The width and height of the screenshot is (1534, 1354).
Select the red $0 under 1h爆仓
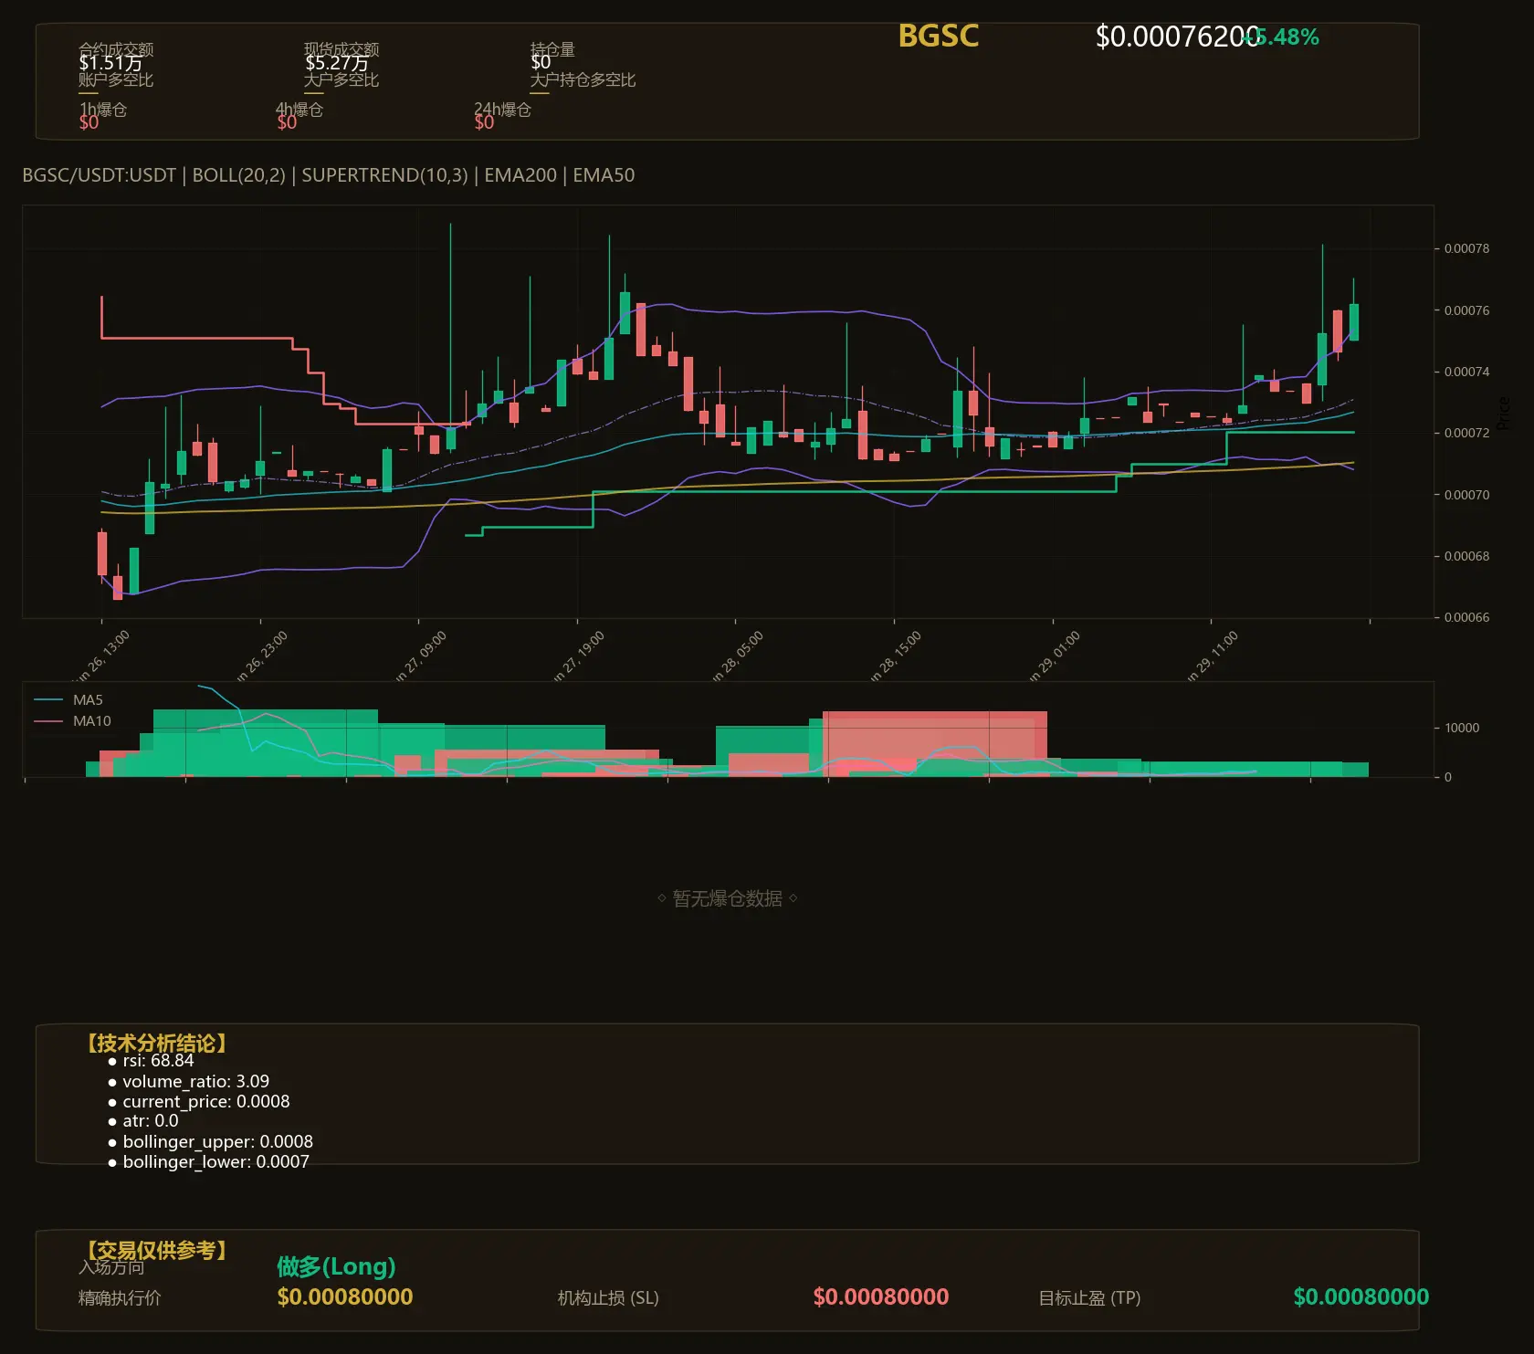coord(89,122)
